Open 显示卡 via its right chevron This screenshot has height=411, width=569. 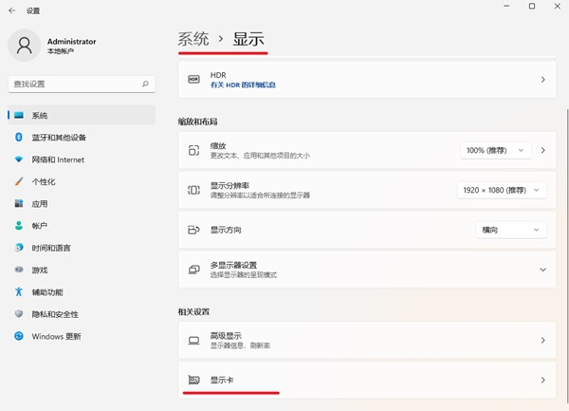542,380
